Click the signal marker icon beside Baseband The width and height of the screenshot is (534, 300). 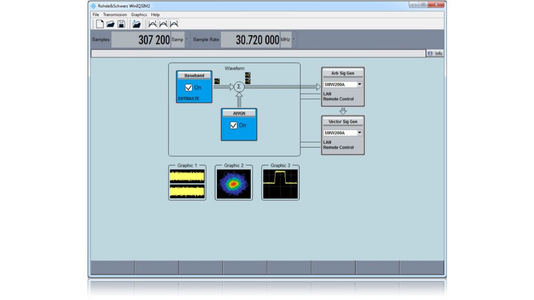tap(216, 80)
